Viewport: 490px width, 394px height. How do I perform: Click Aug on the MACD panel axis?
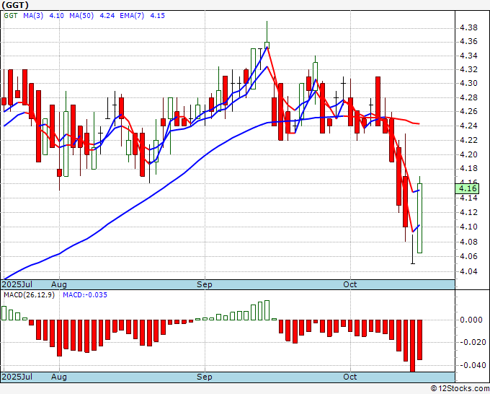click(59, 377)
